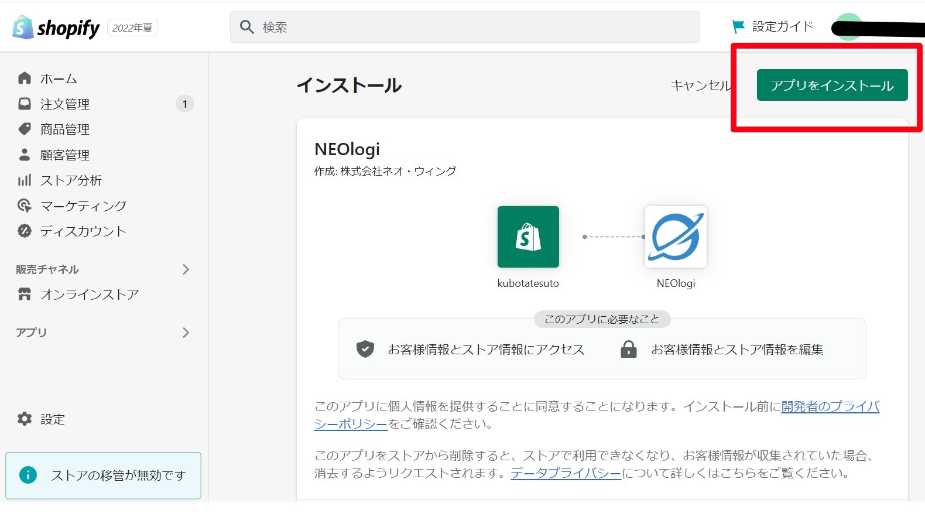This screenshot has width=925, height=527.
Task: Click the target icon beside マーケティング
Action: [x=25, y=206]
